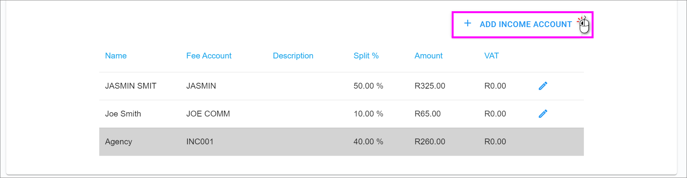Click the VAT column header

click(x=491, y=56)
